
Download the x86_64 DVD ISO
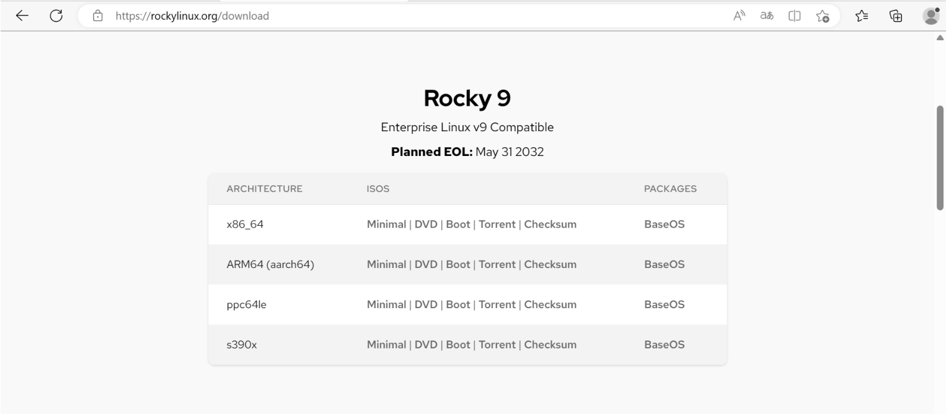click(x=426, y=224)
